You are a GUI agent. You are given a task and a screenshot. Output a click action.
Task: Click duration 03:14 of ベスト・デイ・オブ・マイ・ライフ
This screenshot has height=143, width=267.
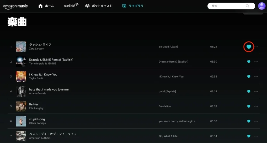[x=214, y=136]
